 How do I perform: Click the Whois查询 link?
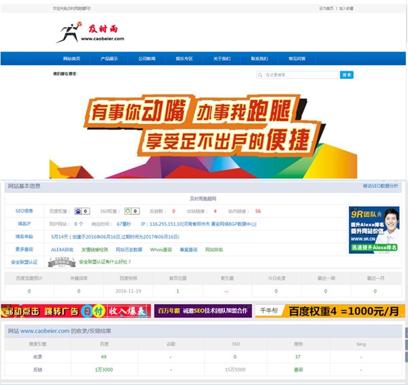[161, 250]
